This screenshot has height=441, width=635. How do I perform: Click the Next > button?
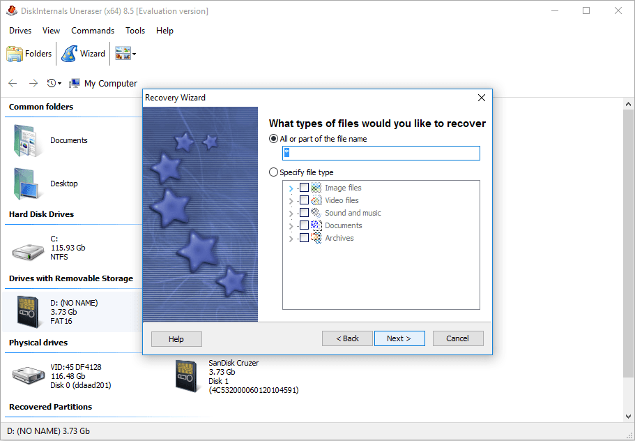click(x=399, y=338)
